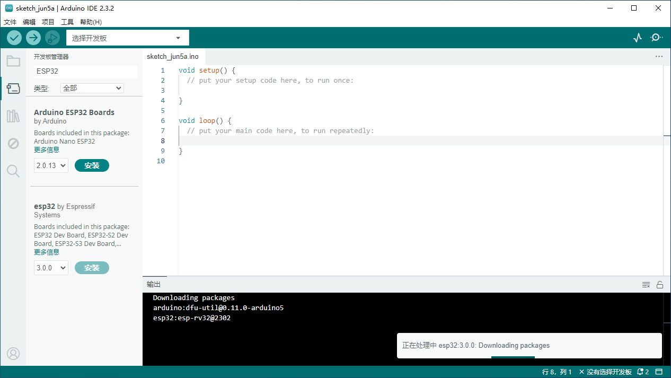The image size is (671, 378).
Task: Click the 'Downloading packages' output line
Action: tap(194, 298)
